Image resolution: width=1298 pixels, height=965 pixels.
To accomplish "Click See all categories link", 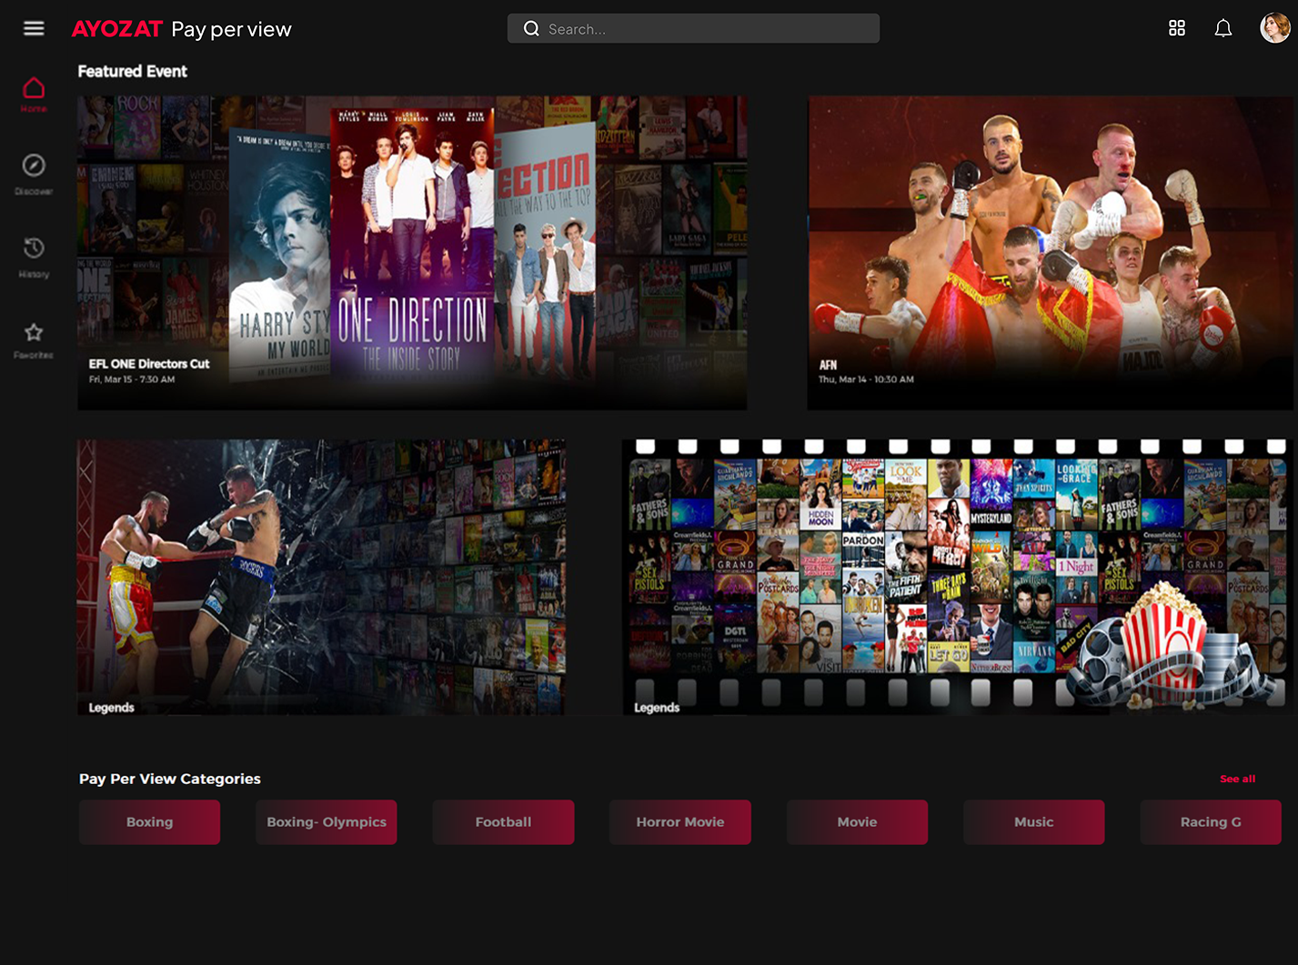I will [x=1237, y=779].
